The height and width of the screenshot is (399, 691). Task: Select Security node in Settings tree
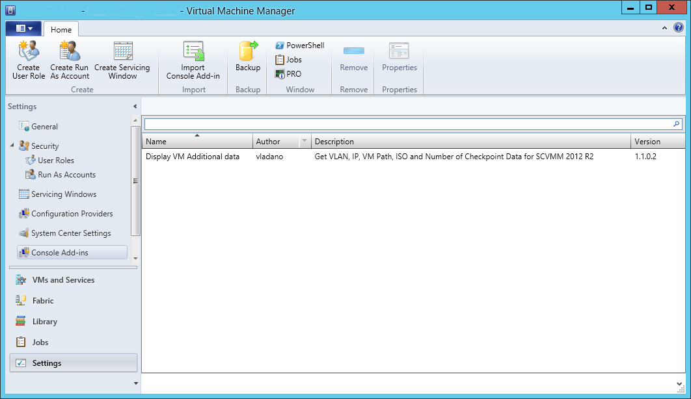pyautogui.click(x=39, y=146)
